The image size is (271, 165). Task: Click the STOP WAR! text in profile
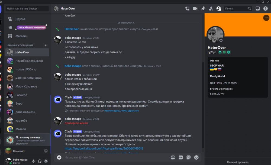(x=217, y=66)
